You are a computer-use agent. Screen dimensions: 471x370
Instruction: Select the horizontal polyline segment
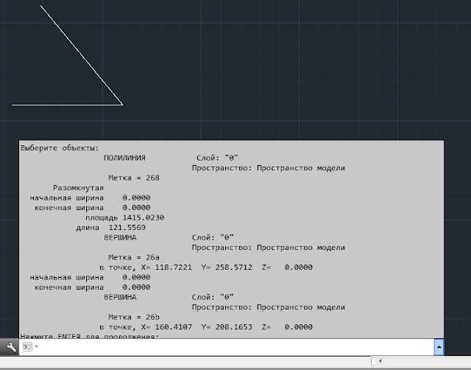point(67,105)
